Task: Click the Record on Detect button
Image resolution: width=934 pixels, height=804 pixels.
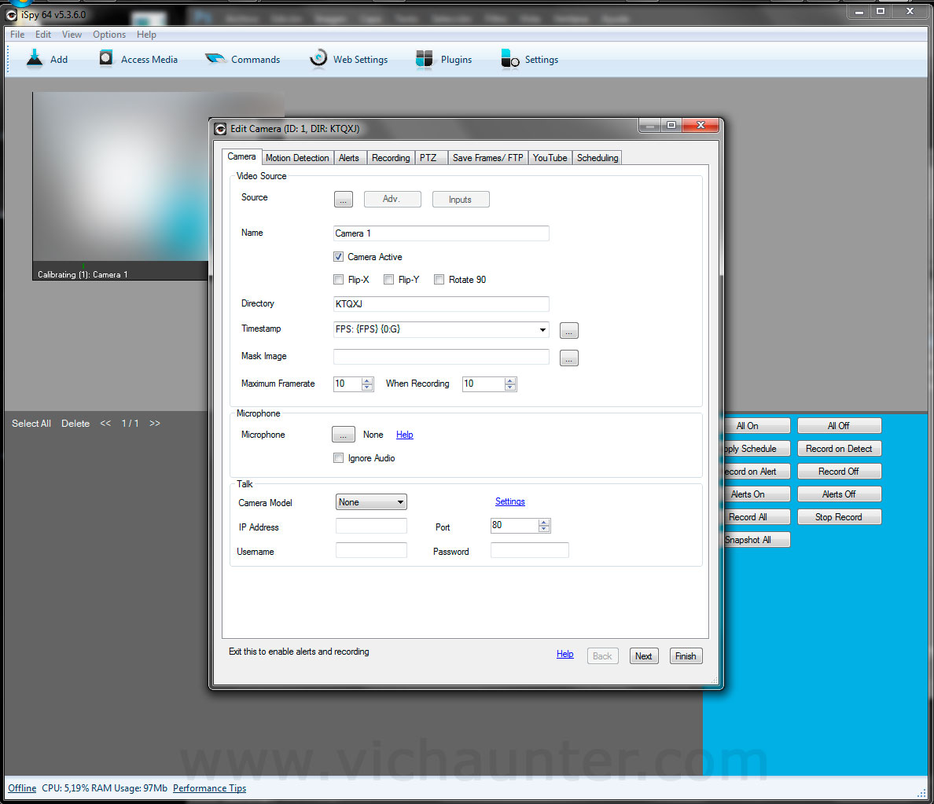Action: [x=839, y=449]
